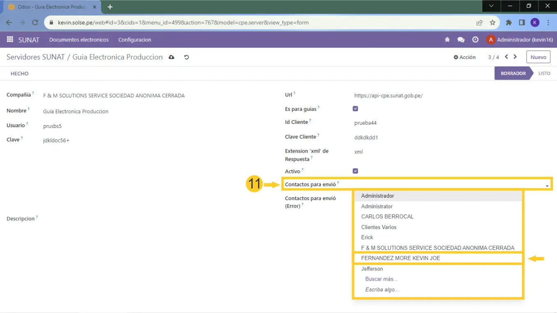Discard changes with the undo icon
The height and width of the screenshot is (313, 557).
(x=186, y=57)
